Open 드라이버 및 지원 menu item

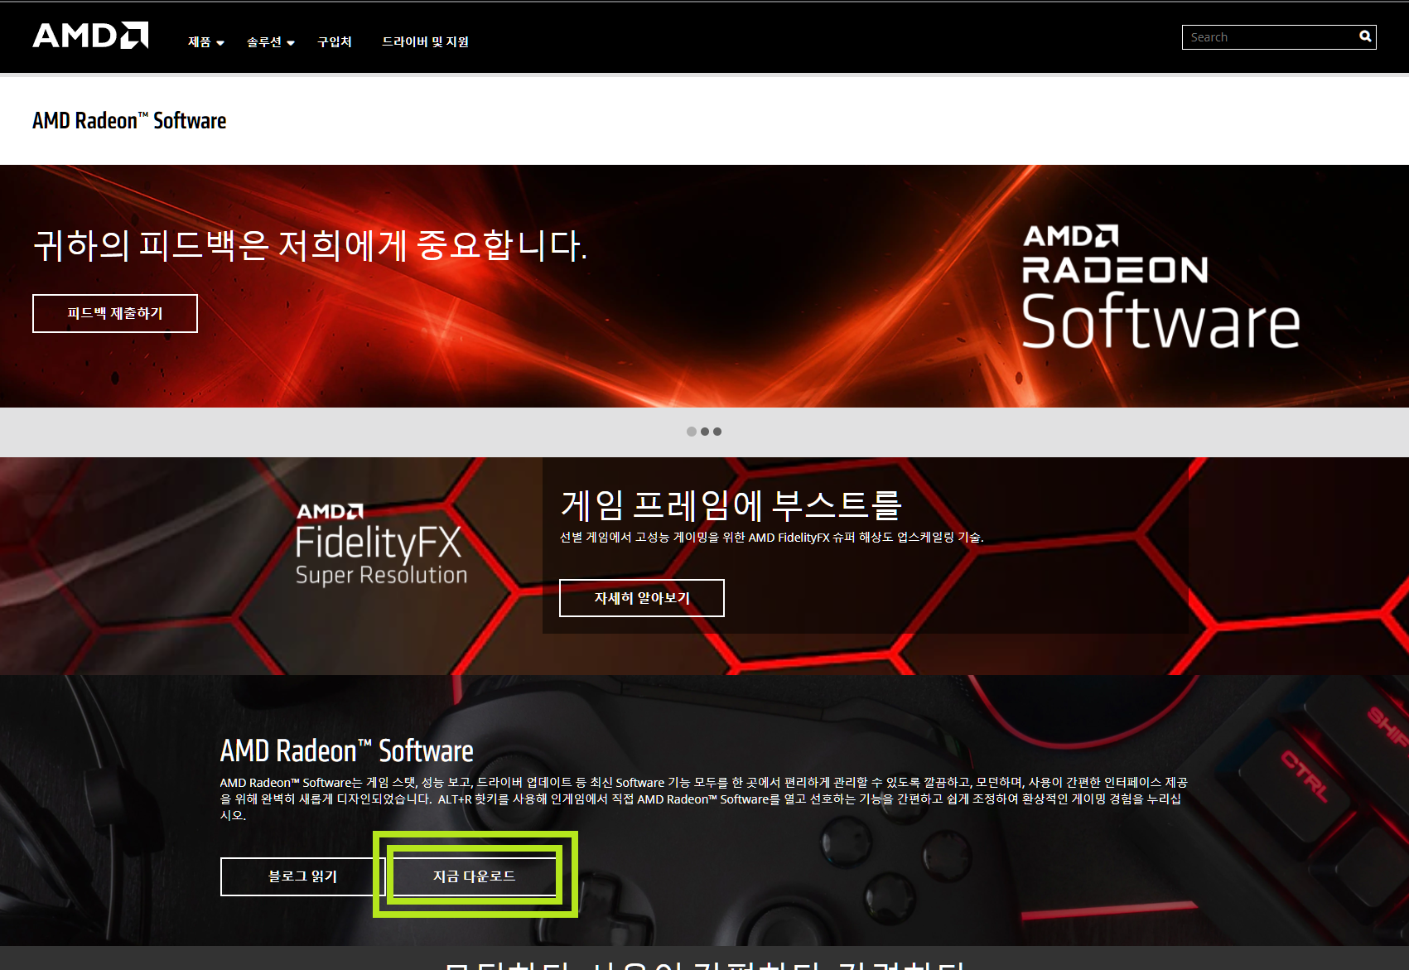coord(425,41)
